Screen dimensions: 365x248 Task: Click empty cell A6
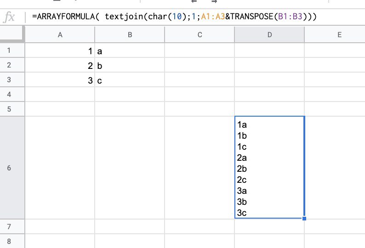tap(60, 168)
